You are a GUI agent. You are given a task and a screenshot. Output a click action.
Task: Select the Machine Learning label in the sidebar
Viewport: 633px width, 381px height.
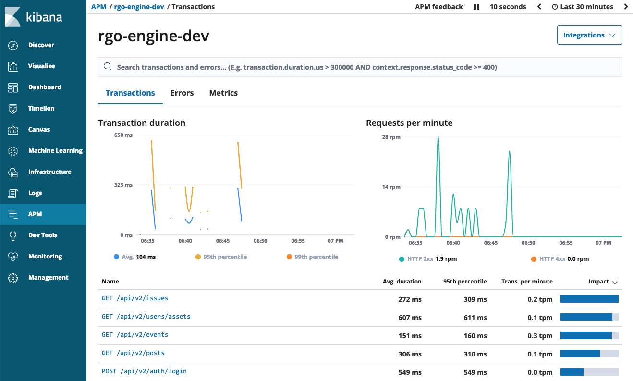(55, 151)
